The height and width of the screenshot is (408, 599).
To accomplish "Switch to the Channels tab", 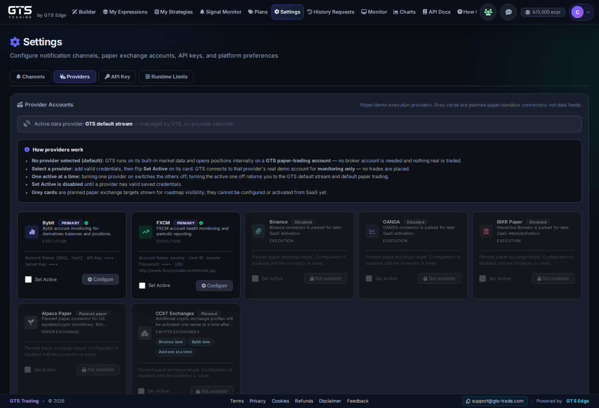I will pyautogui.click(x=30, y=77).
